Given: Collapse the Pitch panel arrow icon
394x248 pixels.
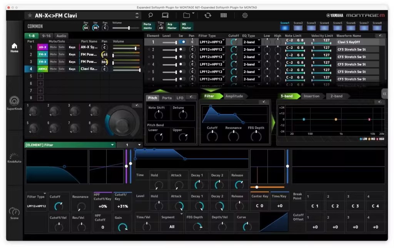Looking at the screenshot, I should coord(191,97).
